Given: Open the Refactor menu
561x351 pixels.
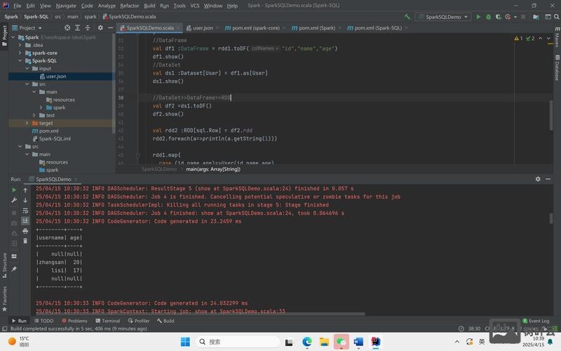Looking at the screenshot, I should coord(130,6).
